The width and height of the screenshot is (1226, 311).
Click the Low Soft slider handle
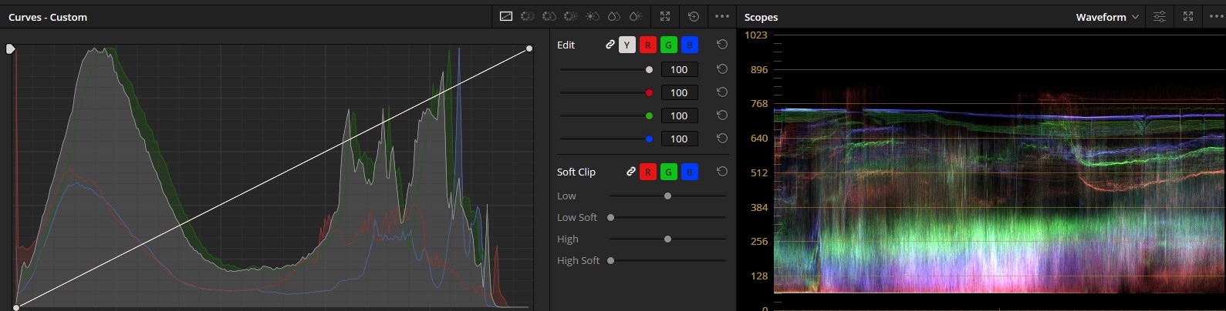[611, 217]
